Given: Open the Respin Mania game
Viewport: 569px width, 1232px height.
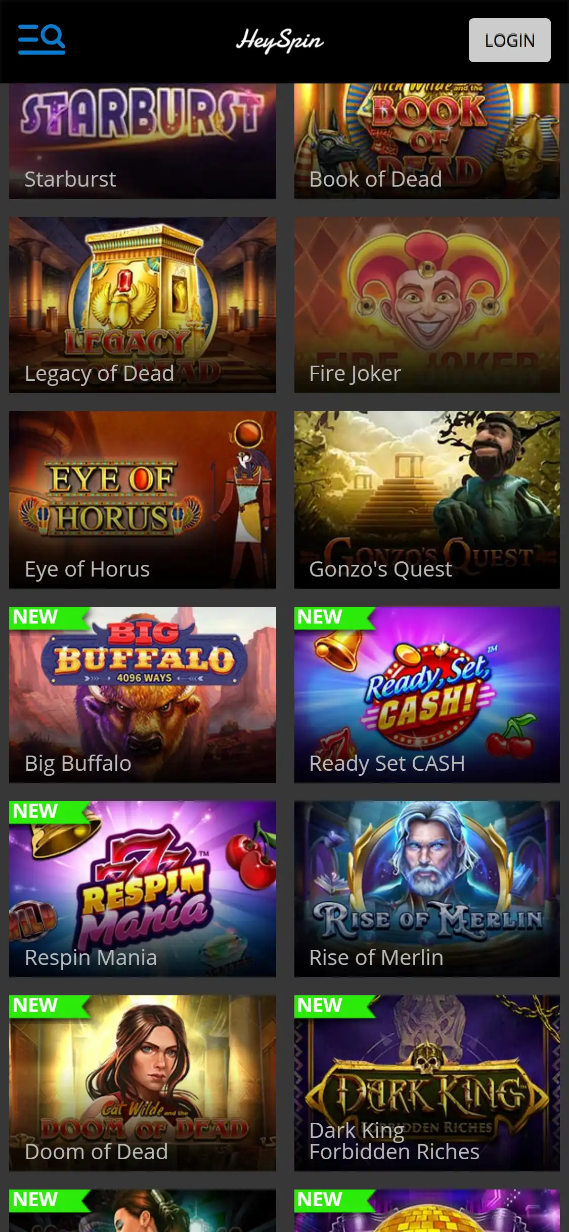Looking at the screenshot, I should point(143,889).
